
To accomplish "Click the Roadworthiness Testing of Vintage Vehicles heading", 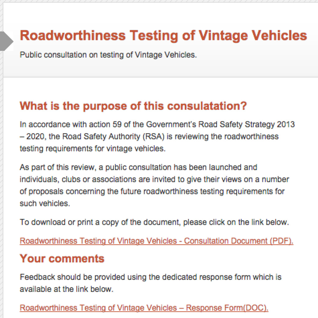I will click(x=163, y=36).
